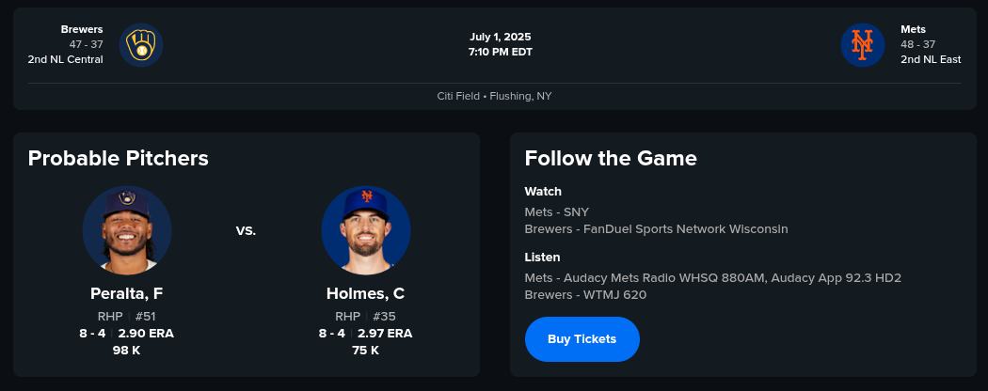The image size is (988, 391).
Task: Click the Mets team logo
Action: 862,45
